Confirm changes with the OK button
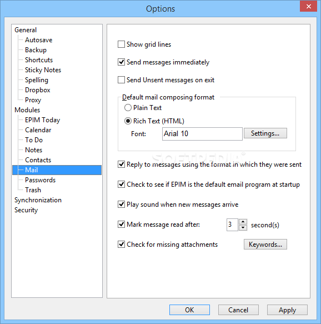 189,310
